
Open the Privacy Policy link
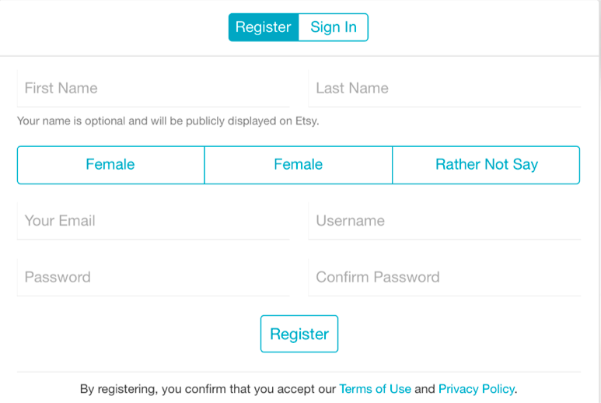477,389
